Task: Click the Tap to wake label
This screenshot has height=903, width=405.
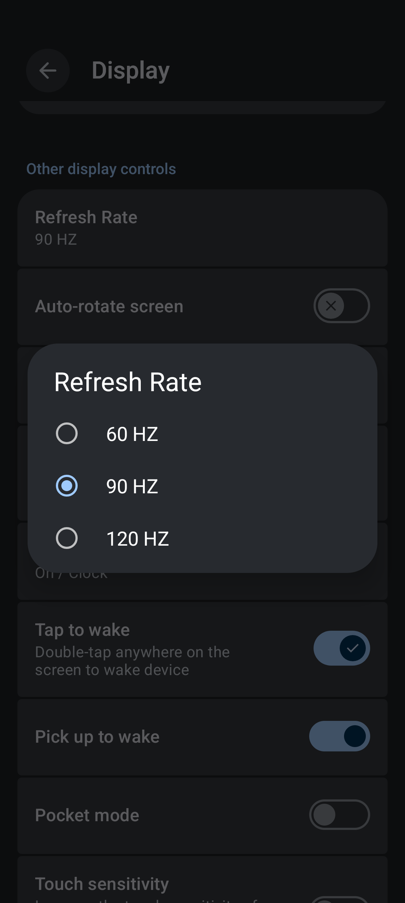Action: (x=82, y=630)
